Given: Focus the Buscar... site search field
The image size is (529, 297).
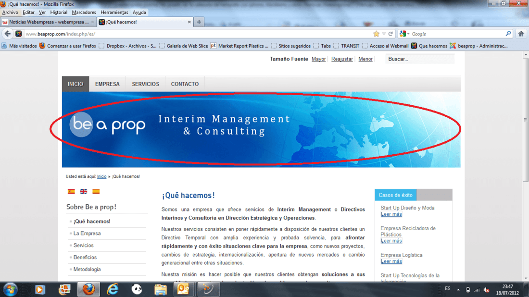Looking at the screenshot, I should coord(420,59).
